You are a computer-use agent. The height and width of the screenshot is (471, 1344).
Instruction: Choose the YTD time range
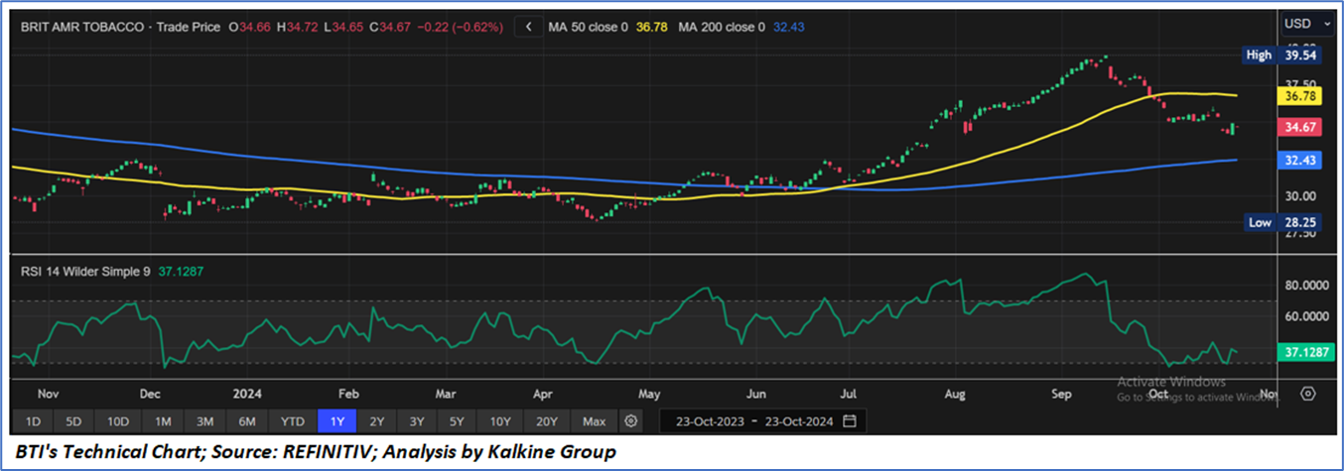292,421
